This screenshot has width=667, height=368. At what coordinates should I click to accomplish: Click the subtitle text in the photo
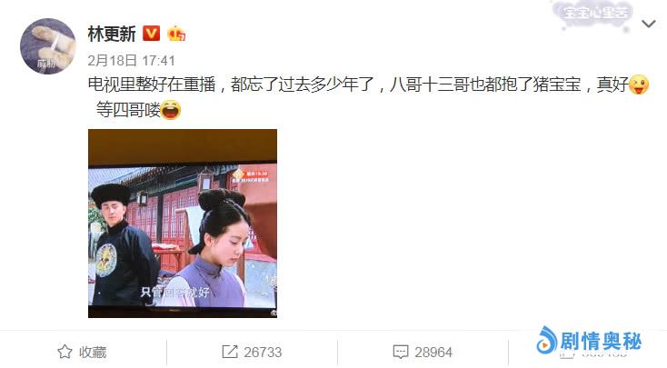click(x=174, y=292)
